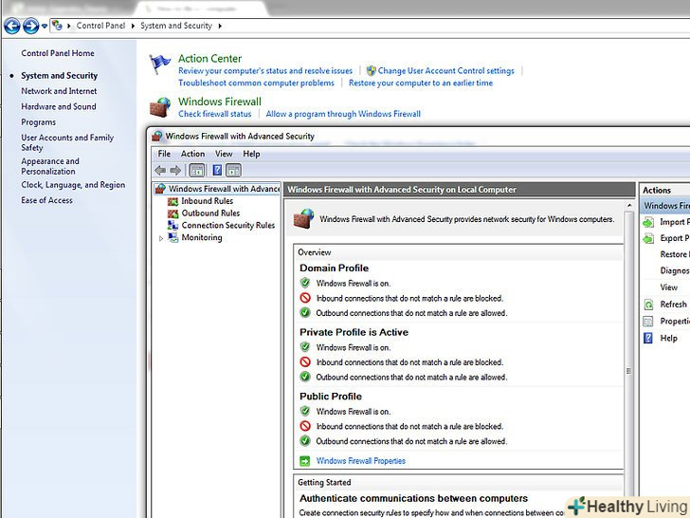
Task: Open Windows Firewall Properties link
Action: 361,461
